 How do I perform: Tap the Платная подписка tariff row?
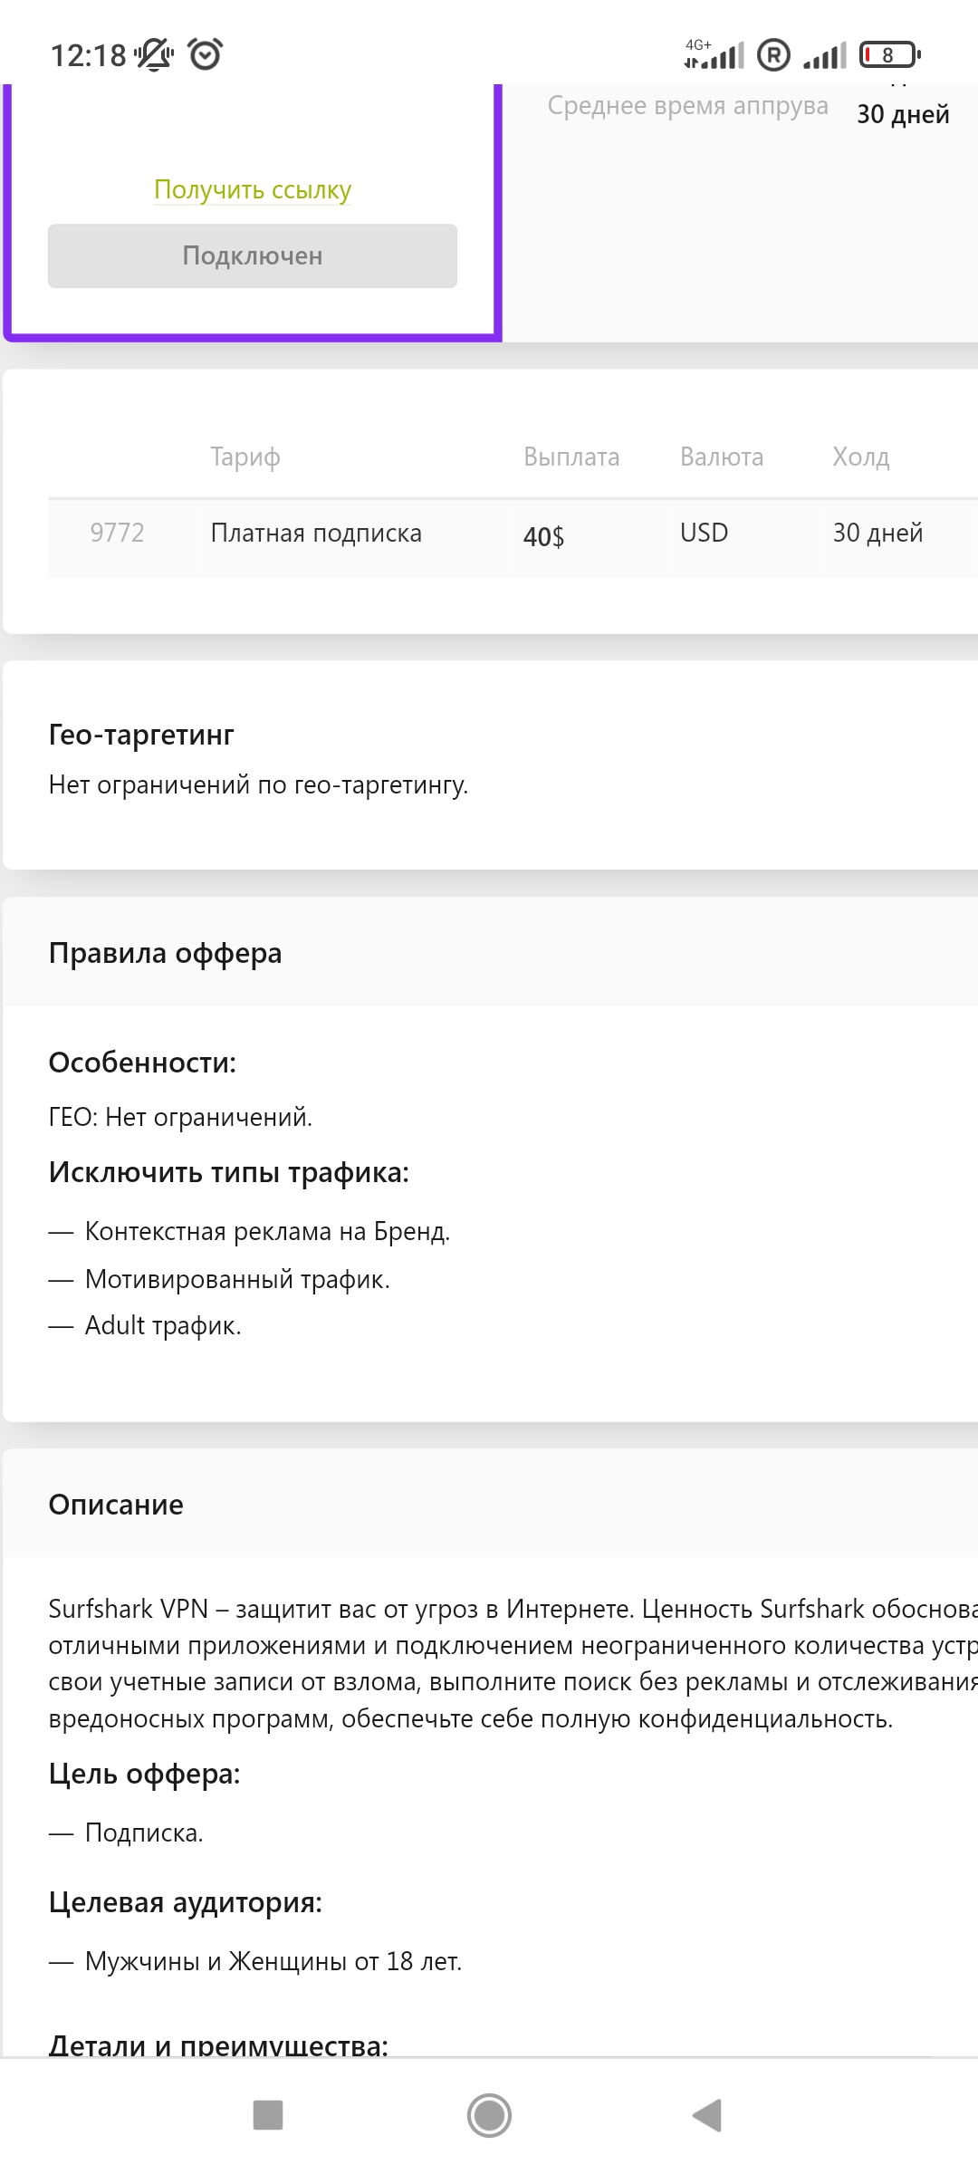(x=316, y=533)
